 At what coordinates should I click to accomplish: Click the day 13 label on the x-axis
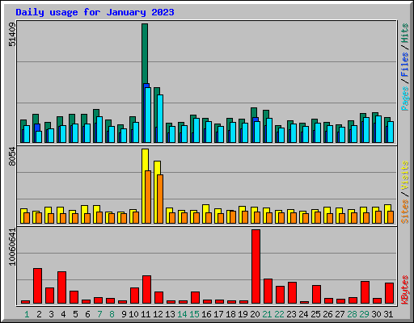(170, 314)
